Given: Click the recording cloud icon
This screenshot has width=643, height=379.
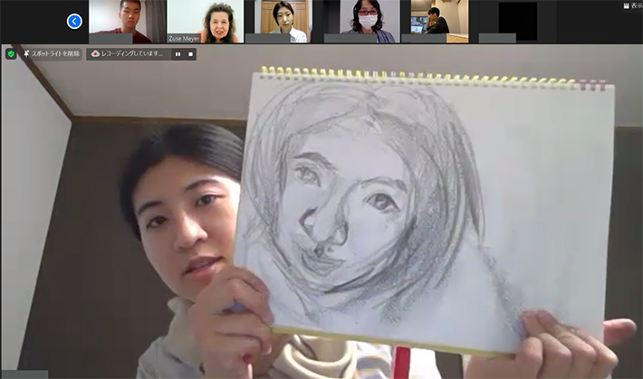Looking at the screenshot, I should pyautogui.click(x=95, y=54).
